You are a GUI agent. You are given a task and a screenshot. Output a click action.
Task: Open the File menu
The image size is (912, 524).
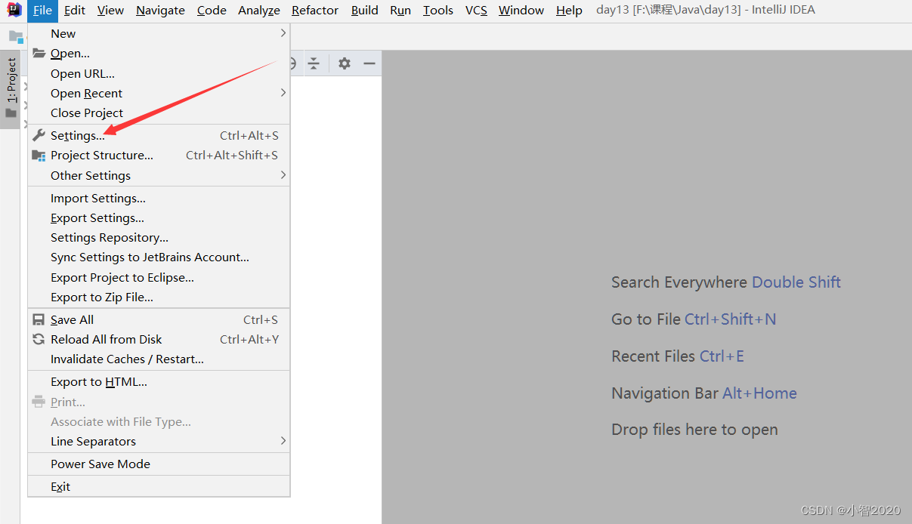pyautogui.click(x=43, y=11)
